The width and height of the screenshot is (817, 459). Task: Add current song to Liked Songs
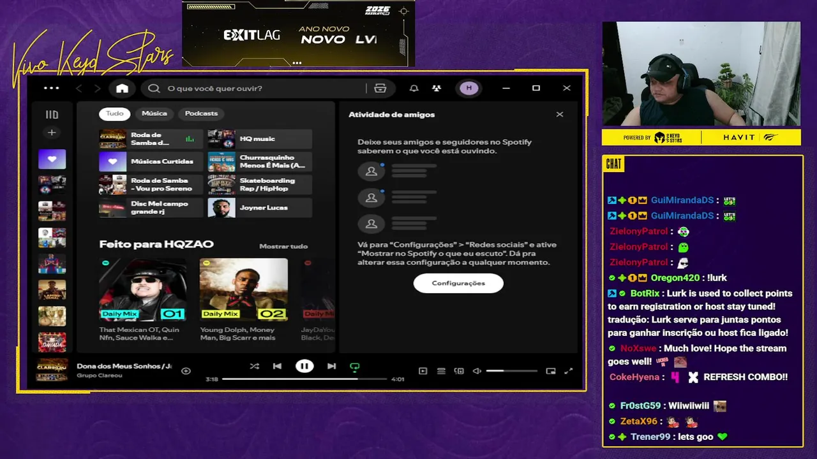point(186,371)
